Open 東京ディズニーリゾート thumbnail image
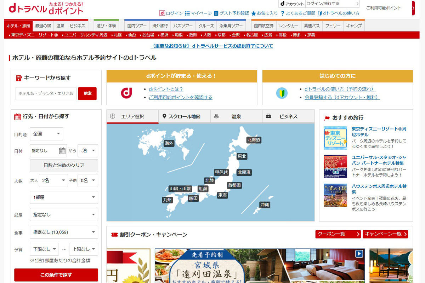Image resolution: width=425 pixels, height=283 pixels. [x=335, y=138]
